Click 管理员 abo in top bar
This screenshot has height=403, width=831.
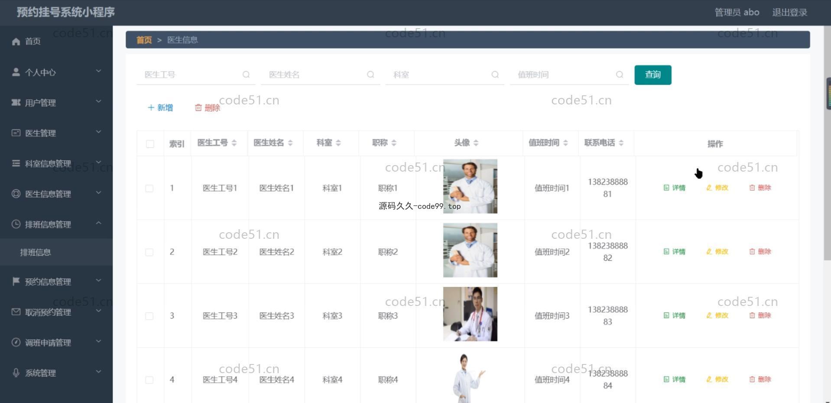pos(737,13)
